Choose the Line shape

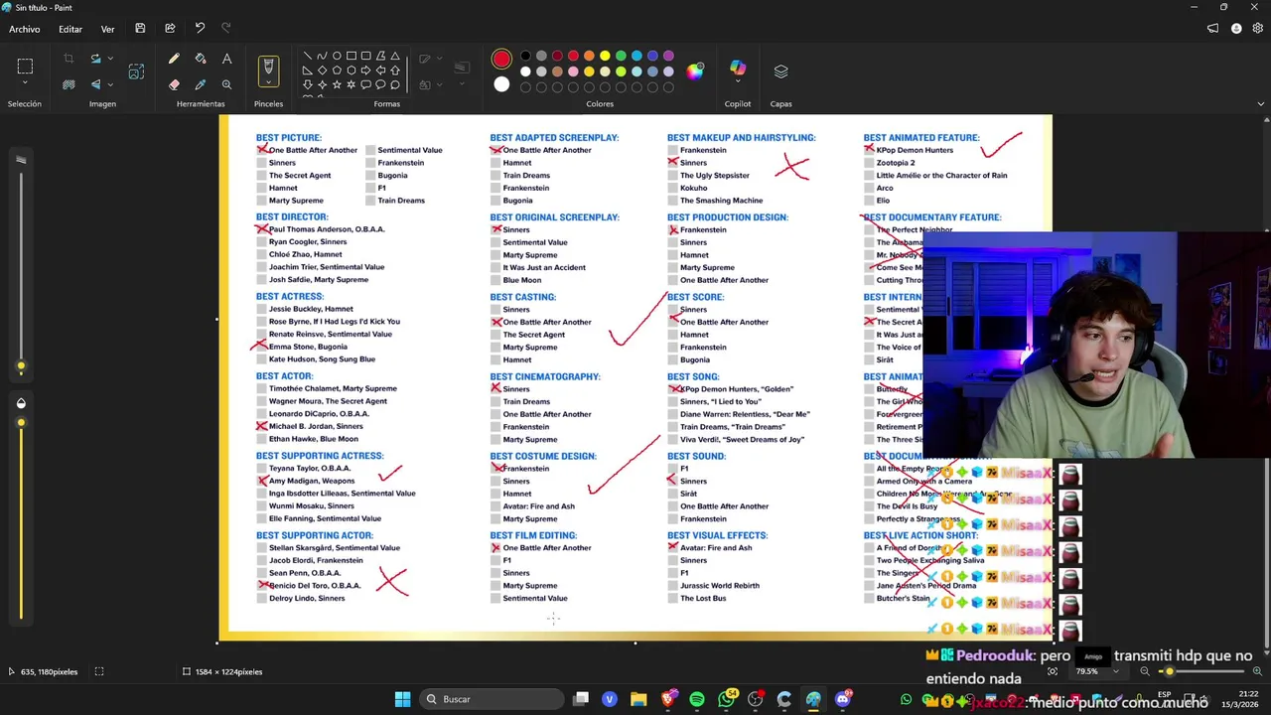308,56
